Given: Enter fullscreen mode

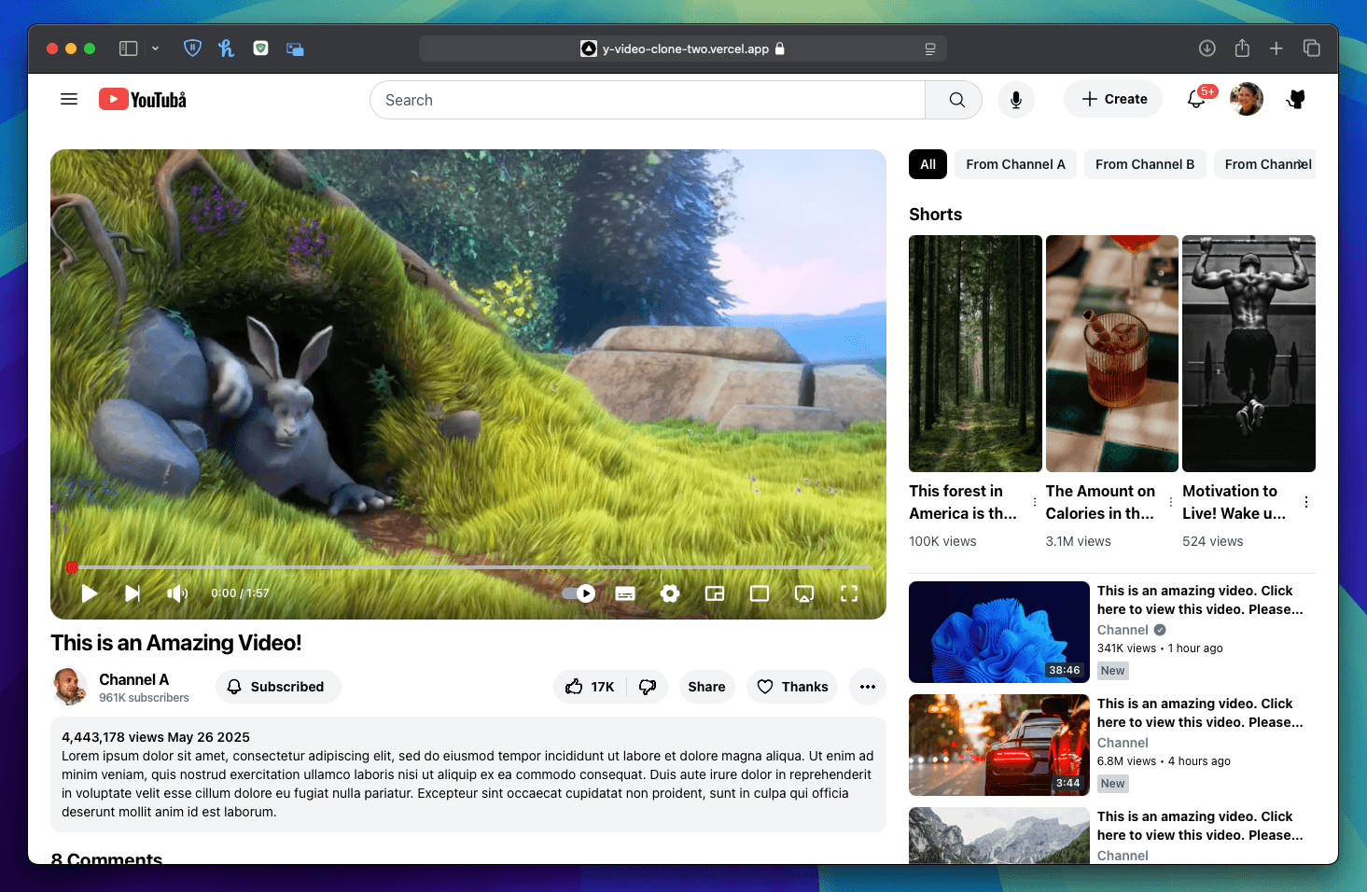Looking at the screenshot, I should 848,593.
